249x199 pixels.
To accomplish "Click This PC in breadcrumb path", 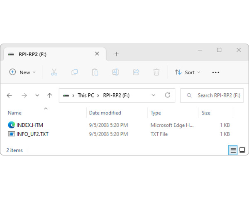I will (85, 95).
